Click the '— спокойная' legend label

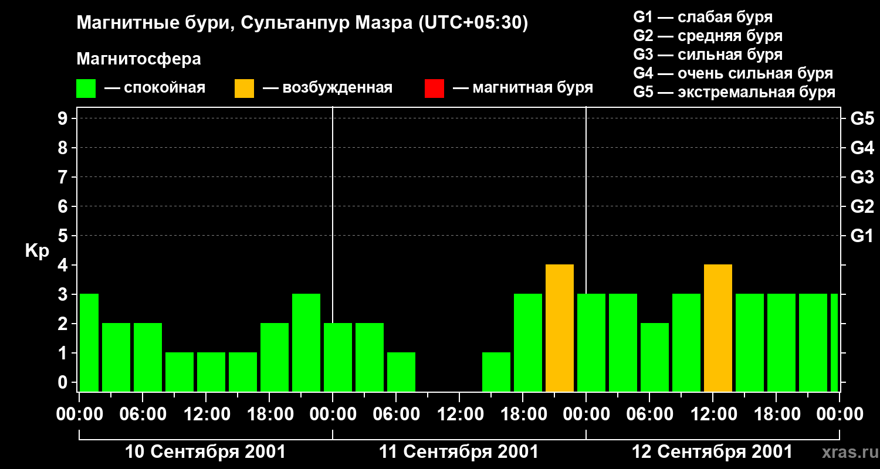[x=155, y=88]
